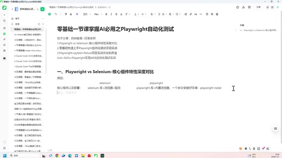The height and width of the screenshot is (158, 282).
Task: Click the Sogou input method S icon
Action: tap(241, 148)
